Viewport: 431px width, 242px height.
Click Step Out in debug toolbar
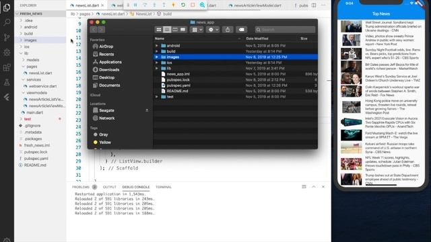[164, 5]
